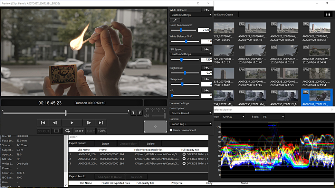Open White Balance Custom Settings dropdown

click(191, 15)
